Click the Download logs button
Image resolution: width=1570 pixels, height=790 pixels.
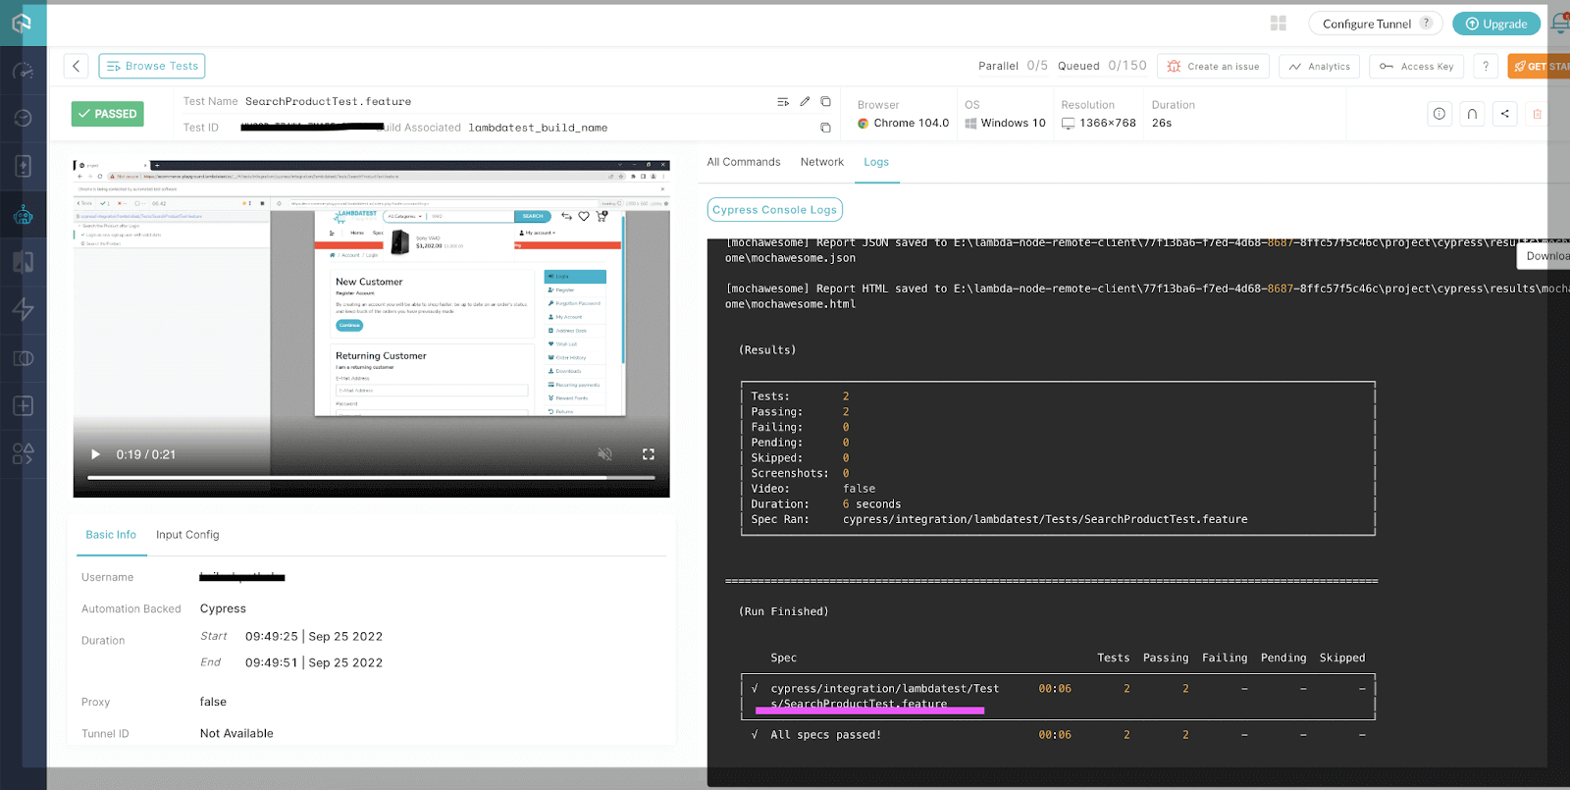click(x=1544, y=256)
